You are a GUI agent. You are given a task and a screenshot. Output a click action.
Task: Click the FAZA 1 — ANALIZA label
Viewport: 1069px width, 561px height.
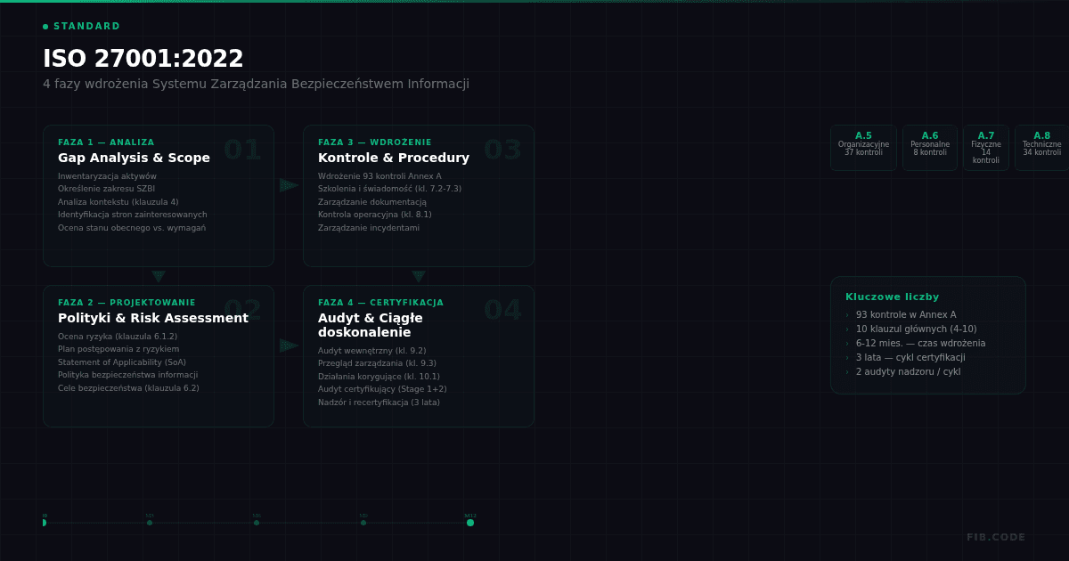click(x=106, y=142)
